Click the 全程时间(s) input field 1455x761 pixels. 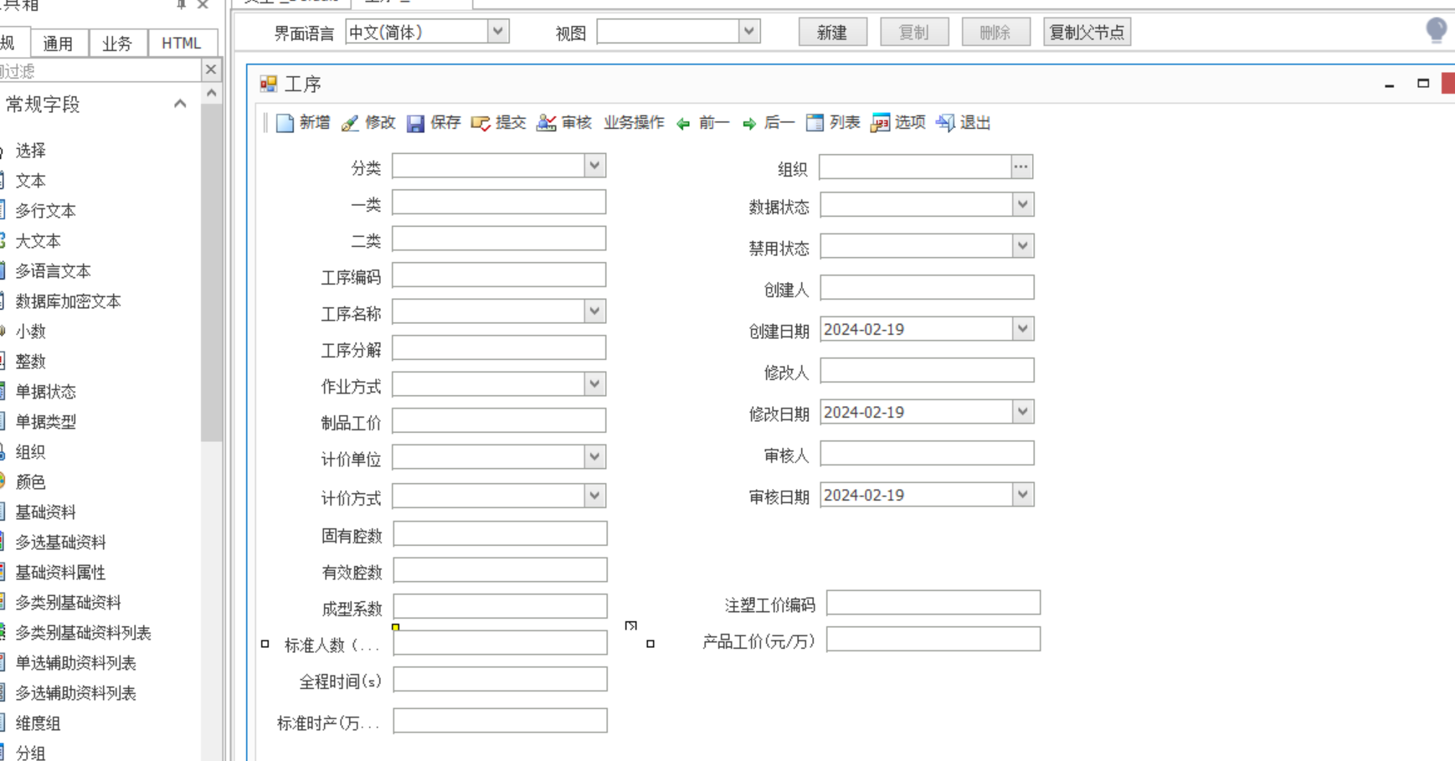coord(500,680)
